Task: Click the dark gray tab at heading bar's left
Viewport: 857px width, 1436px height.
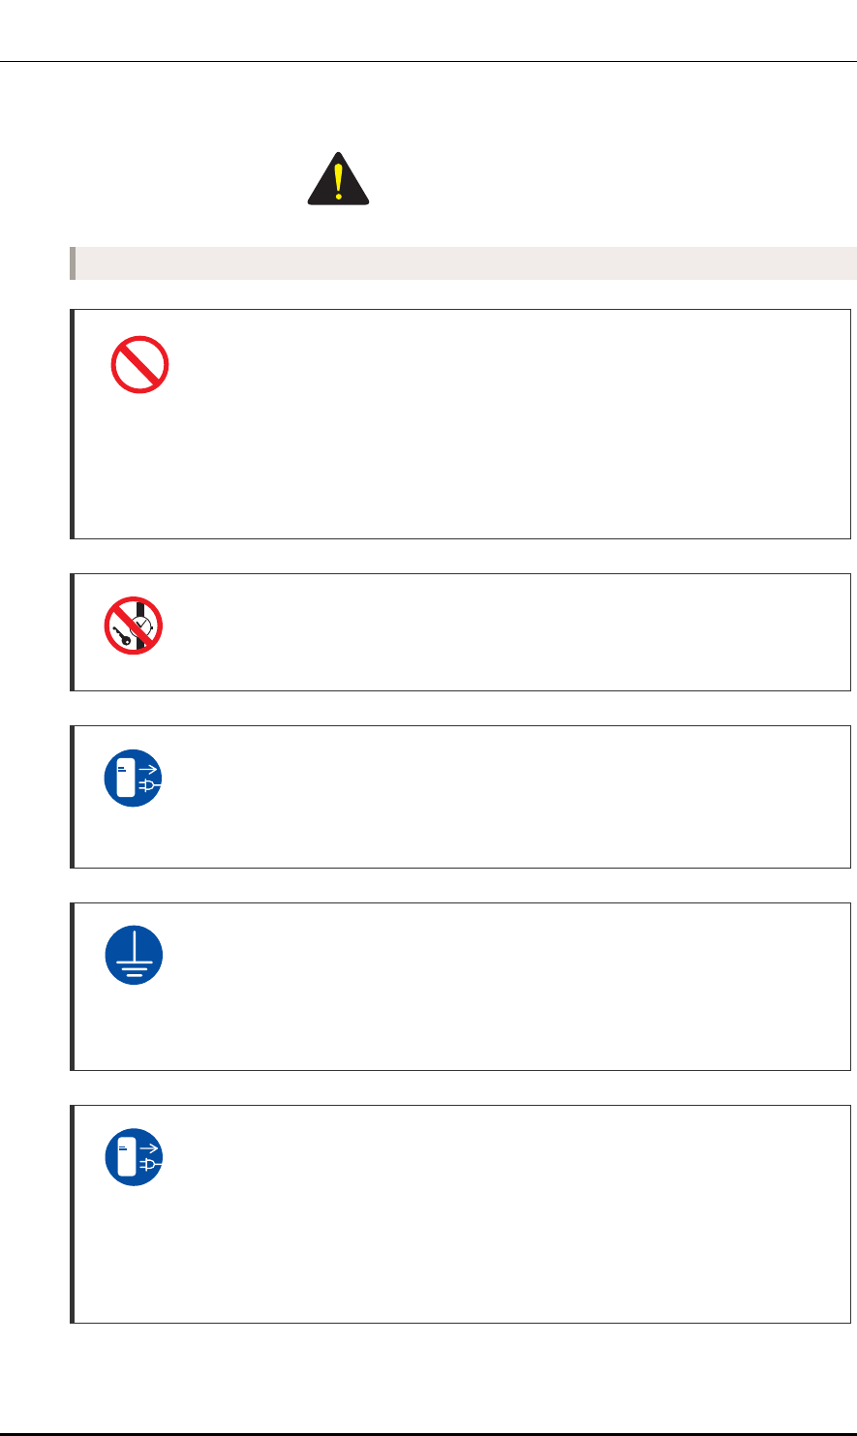Action: (x=73, y=263)
